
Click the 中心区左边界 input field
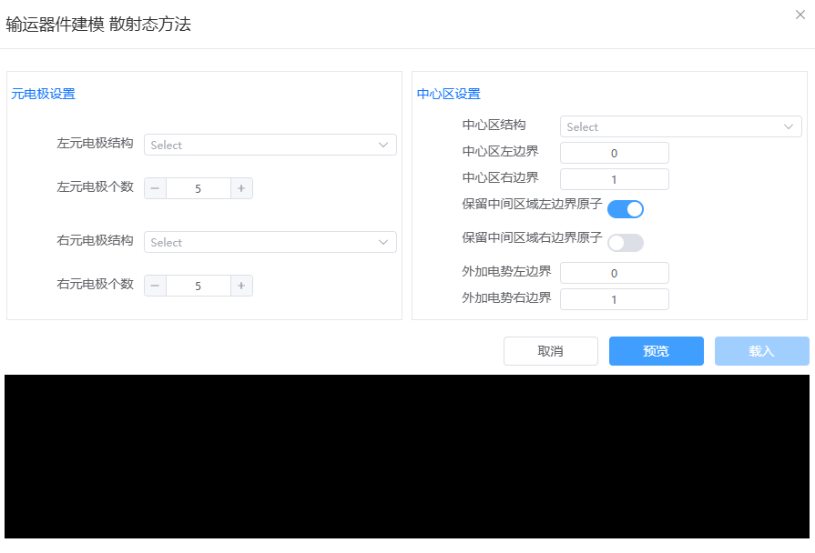coord(614,153)
